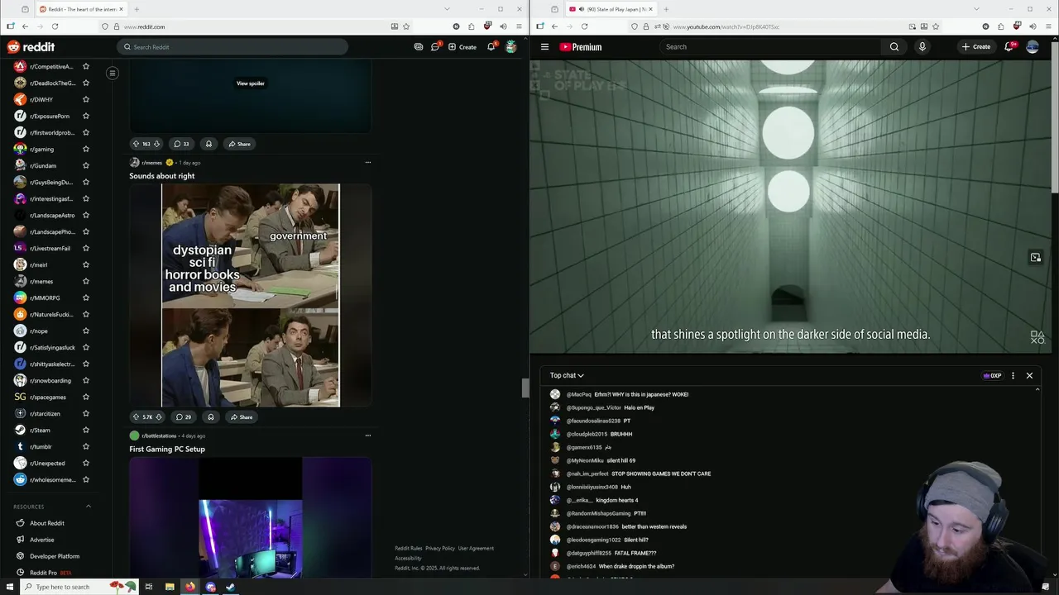Share the 'Sounds about right' post
Viewport: 1059px width, 595px height.
click(242, 417)
